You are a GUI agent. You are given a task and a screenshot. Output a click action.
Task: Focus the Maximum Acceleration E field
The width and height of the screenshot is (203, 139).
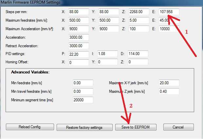(x=169, y=29)
